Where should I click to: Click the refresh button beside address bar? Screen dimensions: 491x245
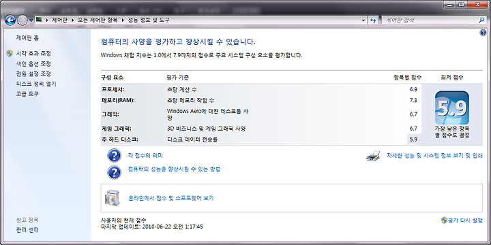tap(372, 20)
